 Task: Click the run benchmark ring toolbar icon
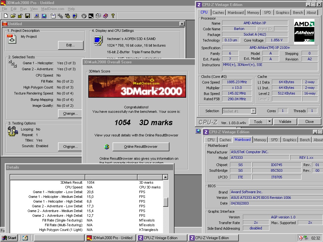tap(84, 16)
